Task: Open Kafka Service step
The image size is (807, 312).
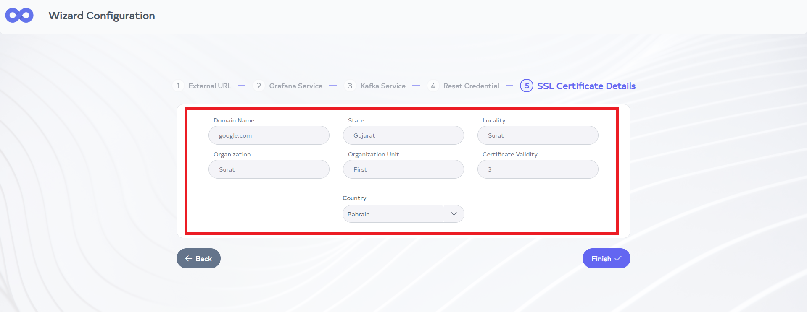Action: click(382, 86)
